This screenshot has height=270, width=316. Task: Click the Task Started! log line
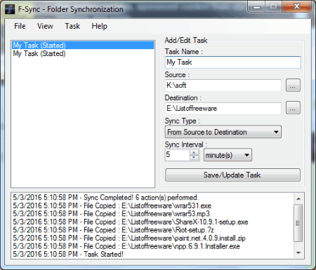(68, 254)
